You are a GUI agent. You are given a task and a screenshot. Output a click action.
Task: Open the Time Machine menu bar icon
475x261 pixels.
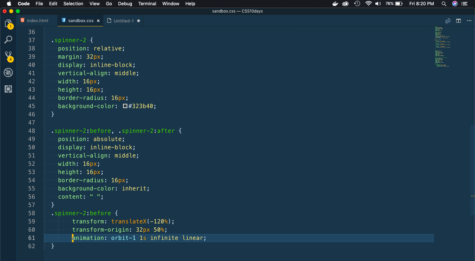[357, 4]
